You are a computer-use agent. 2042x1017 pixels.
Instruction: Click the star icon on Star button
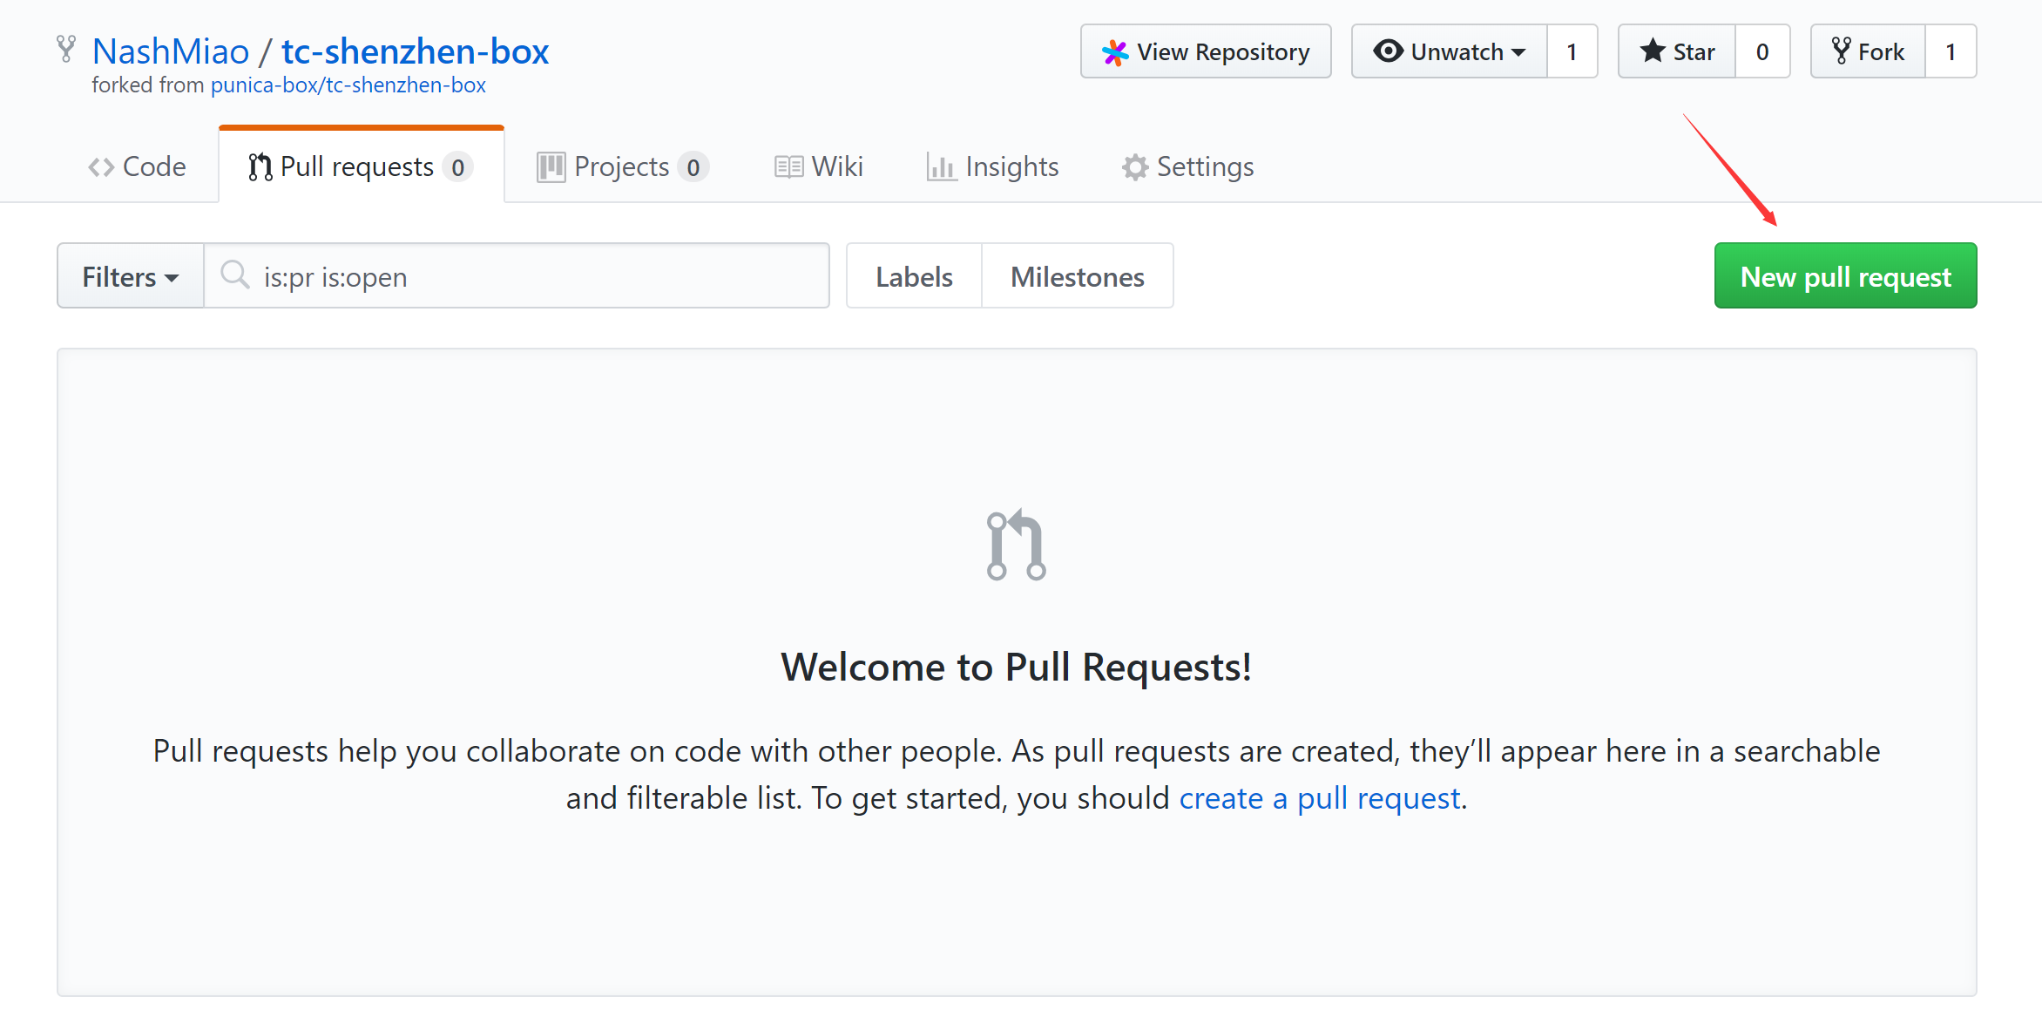point(1652,51)
